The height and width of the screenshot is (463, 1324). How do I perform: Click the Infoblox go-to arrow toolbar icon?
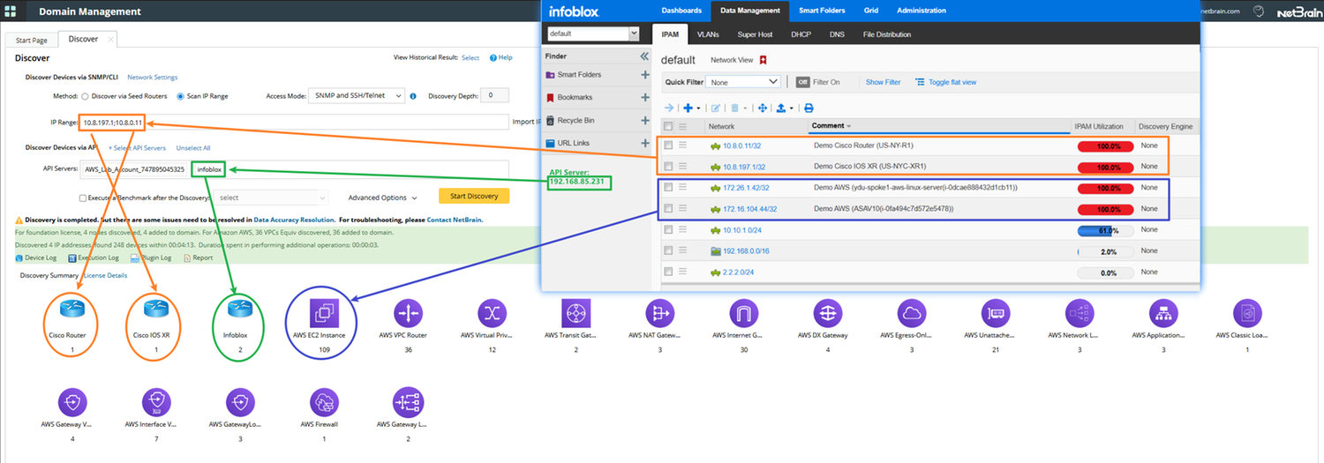[669, 108]
